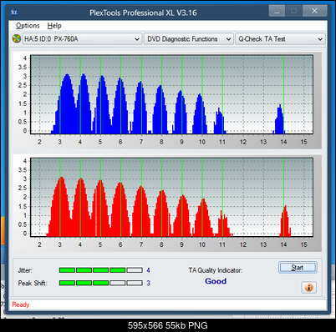336x332 pixels.
Task: Expand the Q-Check TA Test dropdown
Action: pyautogui.click(x=280, y=39)
